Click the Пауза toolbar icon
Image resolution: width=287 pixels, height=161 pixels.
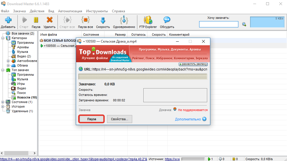36,20
